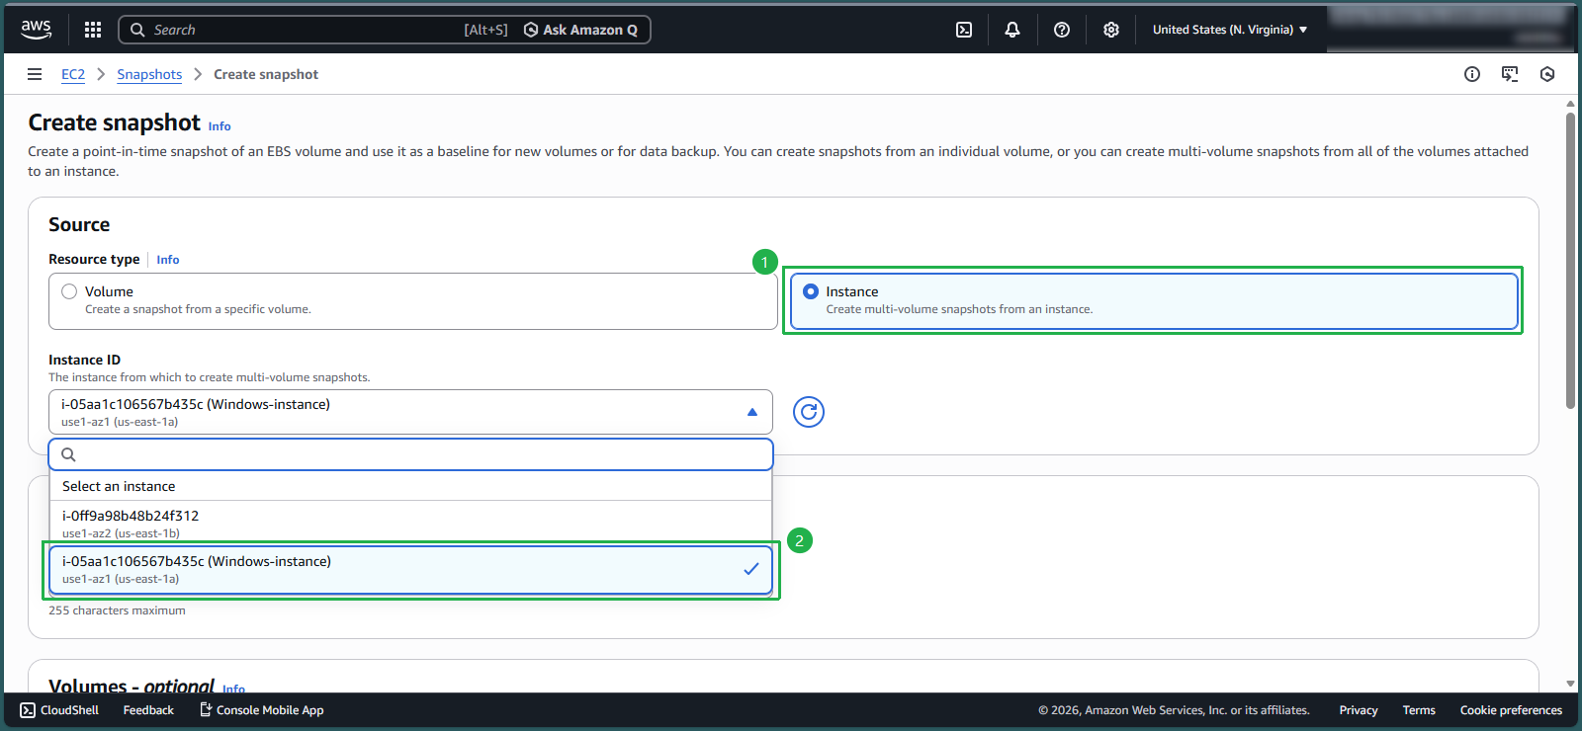Click the '255 characters maximum' hint text

point(117,610)
